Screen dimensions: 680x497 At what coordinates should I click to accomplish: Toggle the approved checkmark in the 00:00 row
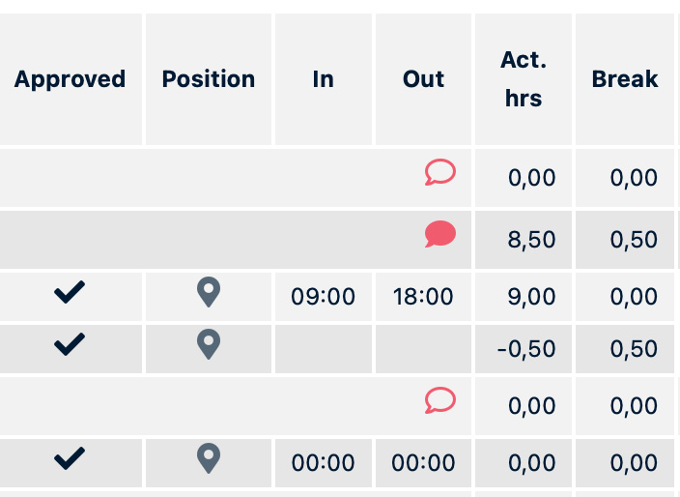(x=70, y=458)
